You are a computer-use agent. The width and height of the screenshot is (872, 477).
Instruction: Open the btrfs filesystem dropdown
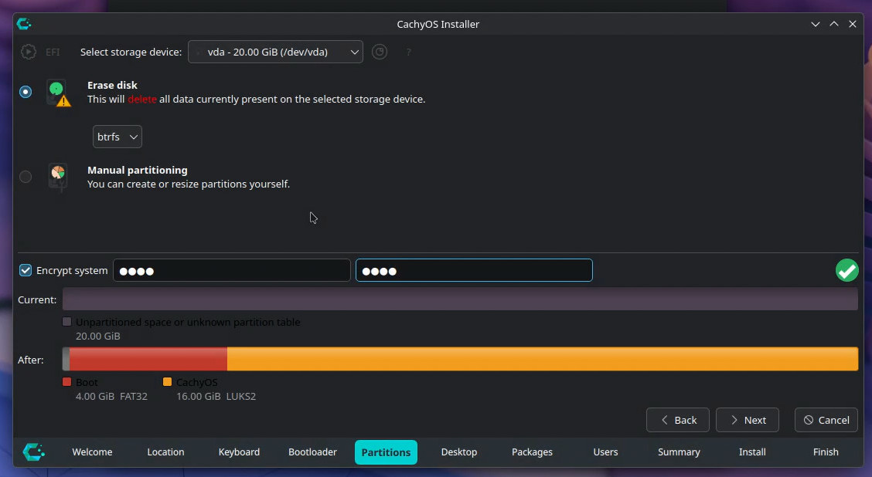(x=118, y=137)
